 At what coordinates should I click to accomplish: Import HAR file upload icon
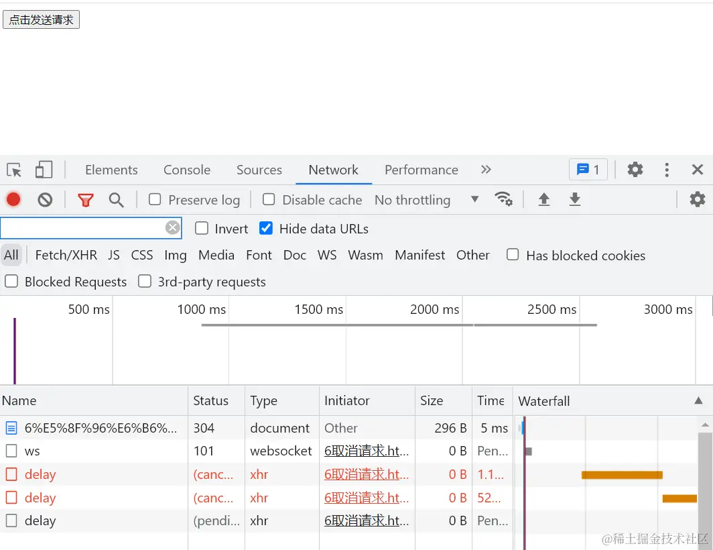point(544,199)
